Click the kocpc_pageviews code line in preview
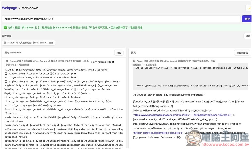The image size is (252, 149). (192, 86)
